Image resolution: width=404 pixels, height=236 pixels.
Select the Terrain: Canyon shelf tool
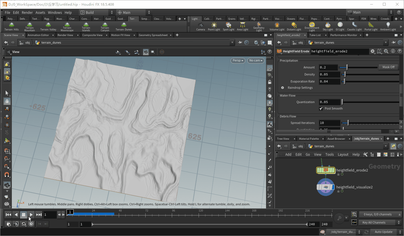[x=105, y=26]
